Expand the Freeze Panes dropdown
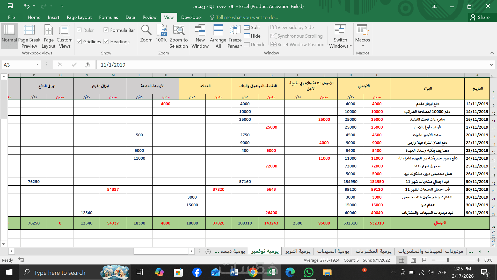Viewport: 497px width, 280px height. coord(235,37)
